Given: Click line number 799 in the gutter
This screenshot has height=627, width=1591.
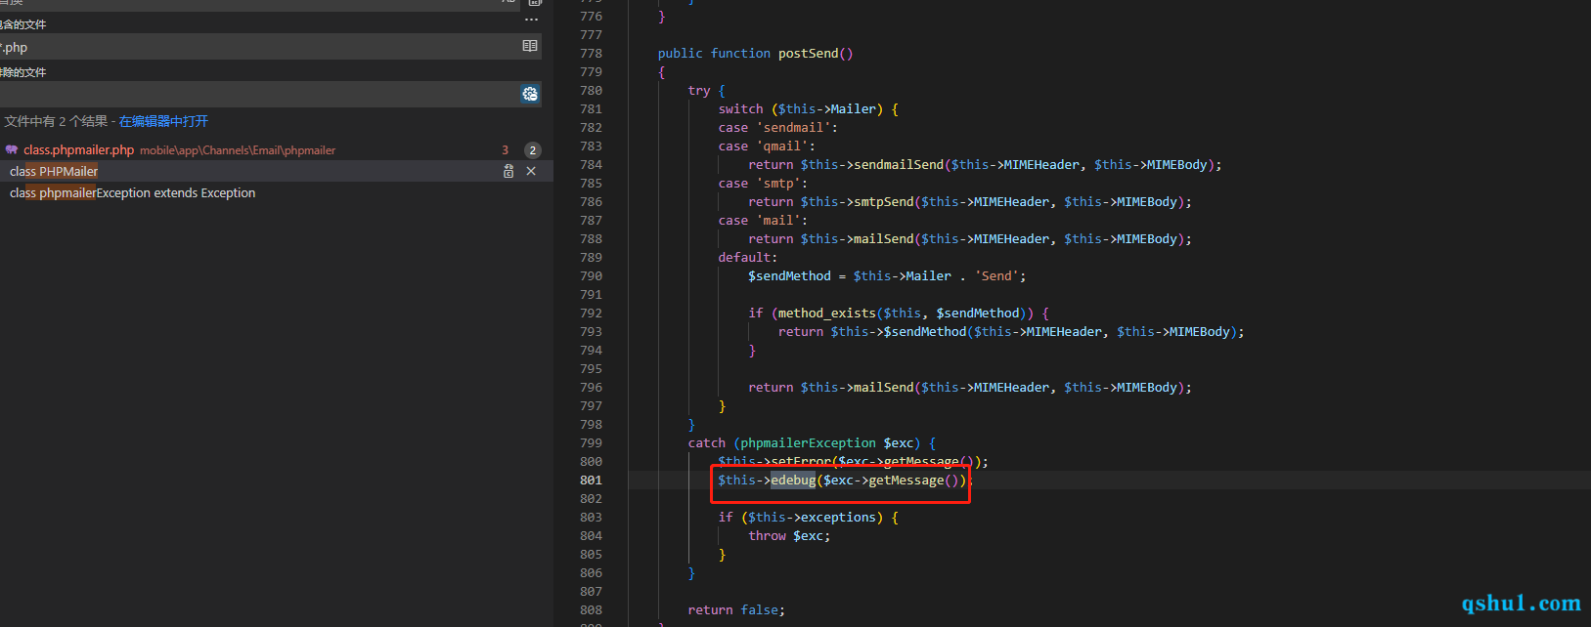Looking at the screenshot, I should (591, 442).
